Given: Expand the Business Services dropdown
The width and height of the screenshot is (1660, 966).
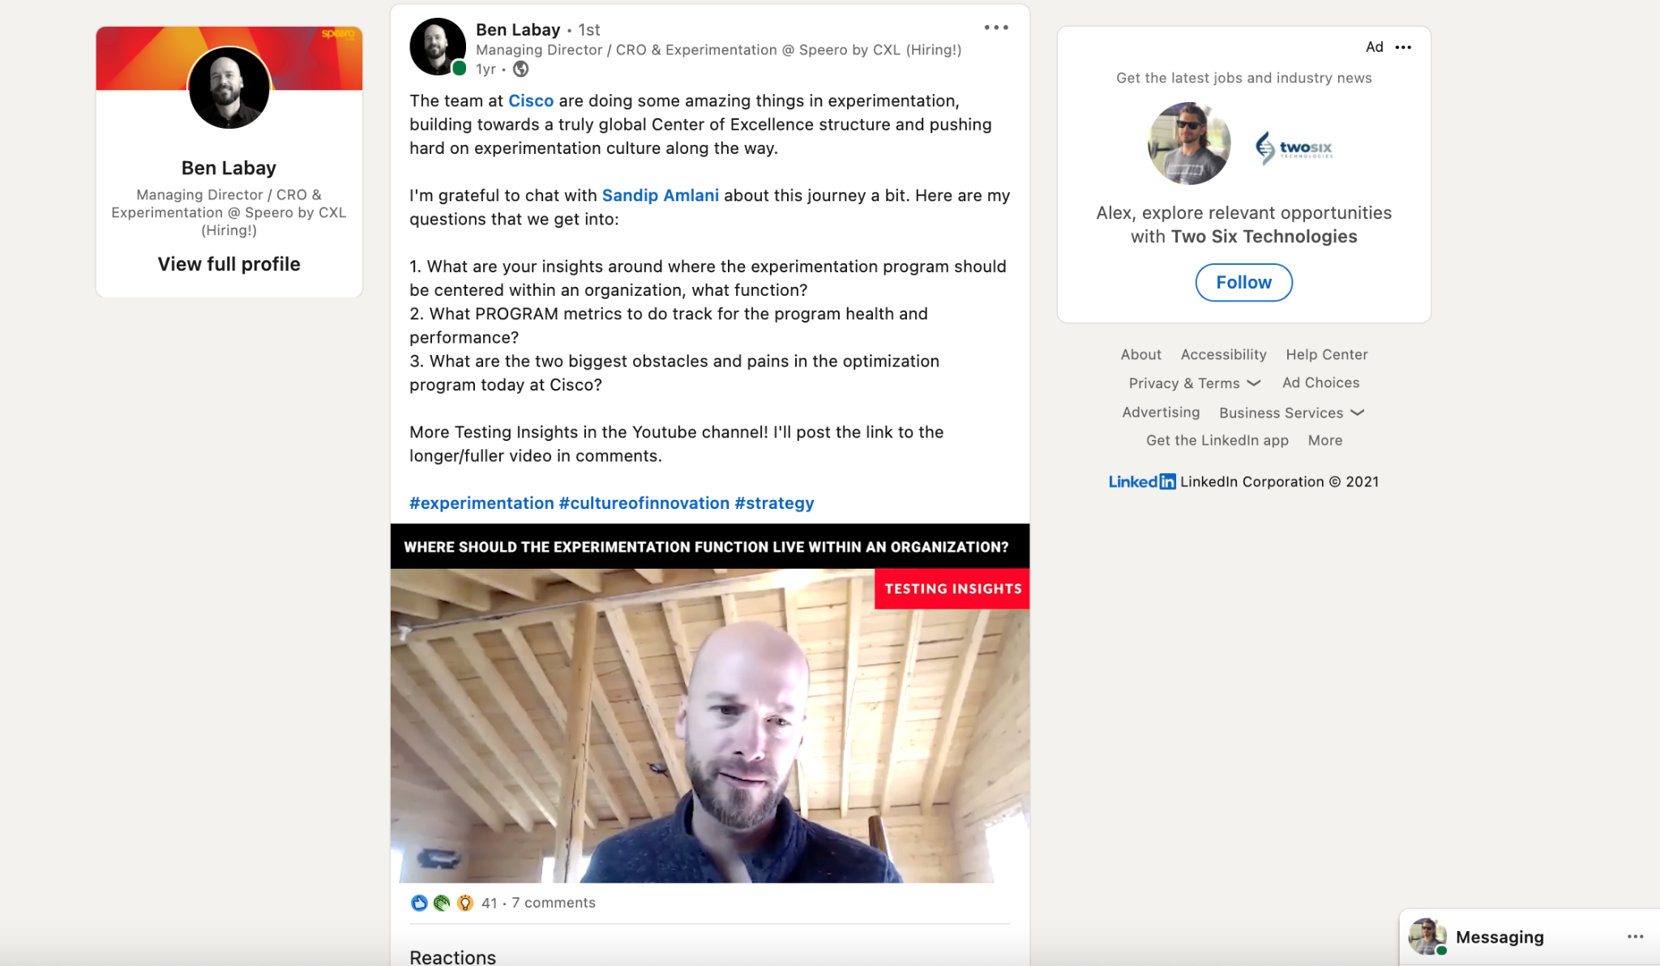Looking at the screenshot, I should click(1291, 412).
